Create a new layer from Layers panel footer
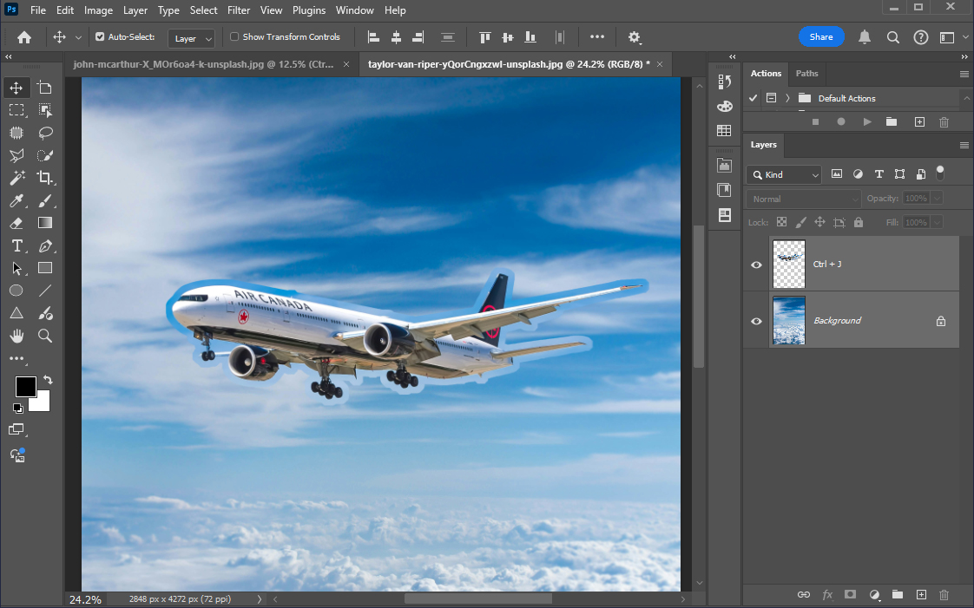 click(x=921, y=594)
